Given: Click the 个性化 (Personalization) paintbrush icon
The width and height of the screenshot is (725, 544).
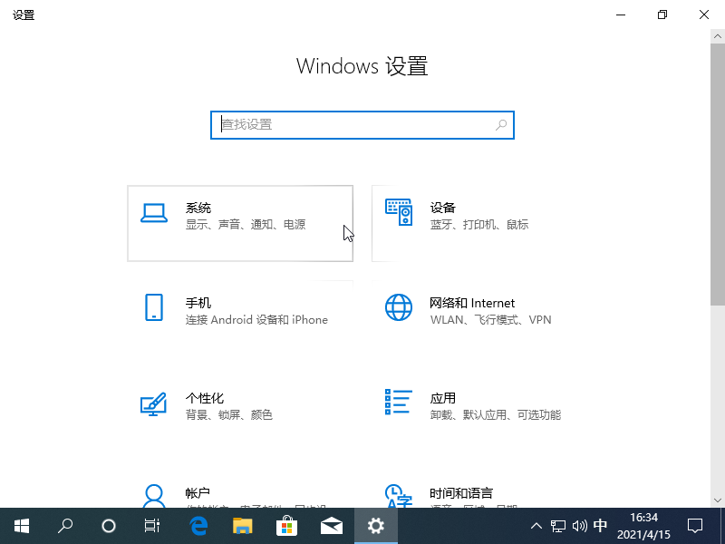Looking at the screenshot, I should [x=154, y=403].
